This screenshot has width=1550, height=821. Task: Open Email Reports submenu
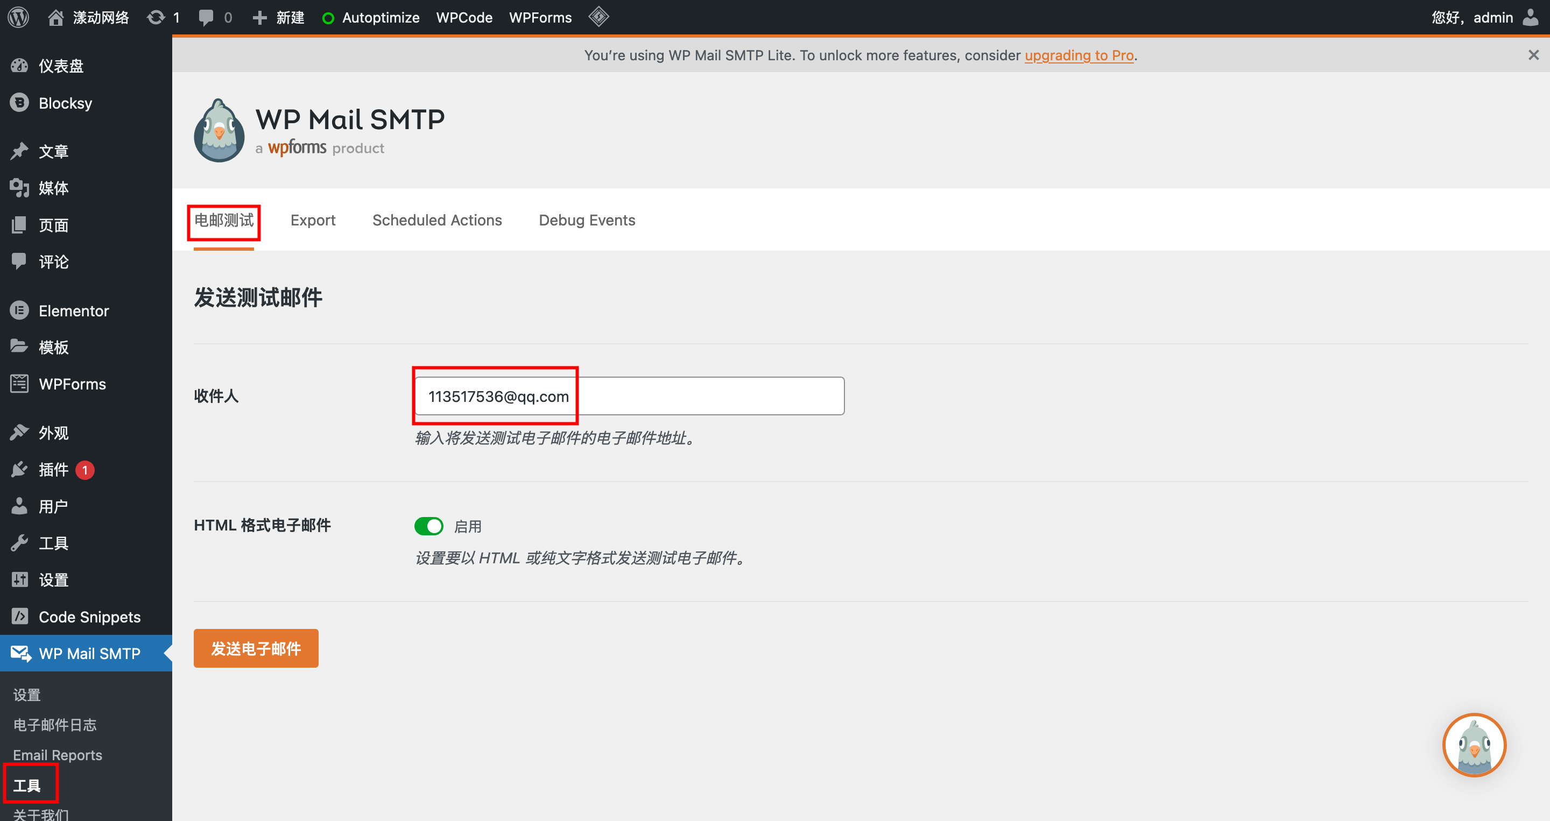58,755
